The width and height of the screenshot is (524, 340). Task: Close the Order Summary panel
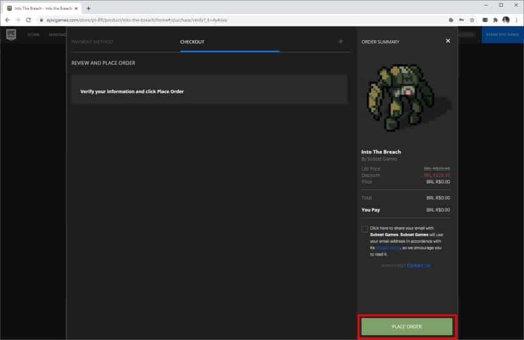[x=448, y=41]
